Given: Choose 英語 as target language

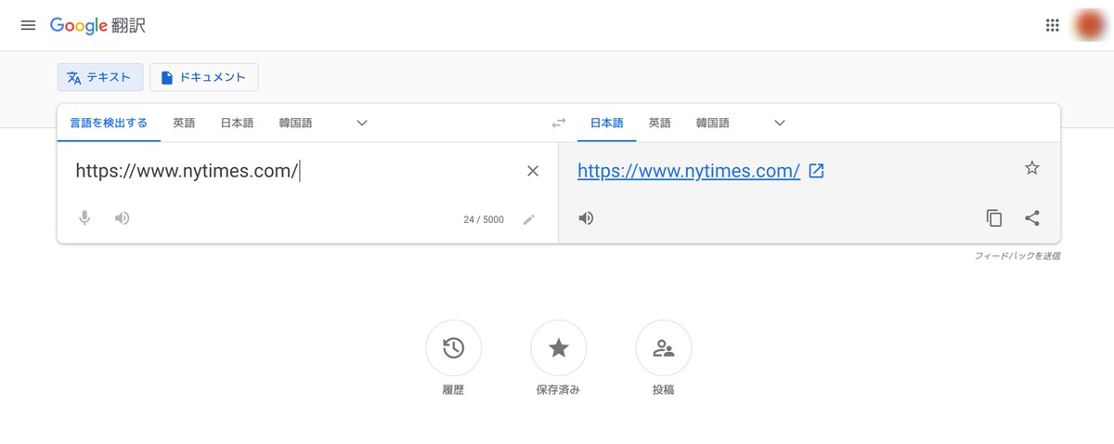Looking at the screenshot, I should pos(659,123).
